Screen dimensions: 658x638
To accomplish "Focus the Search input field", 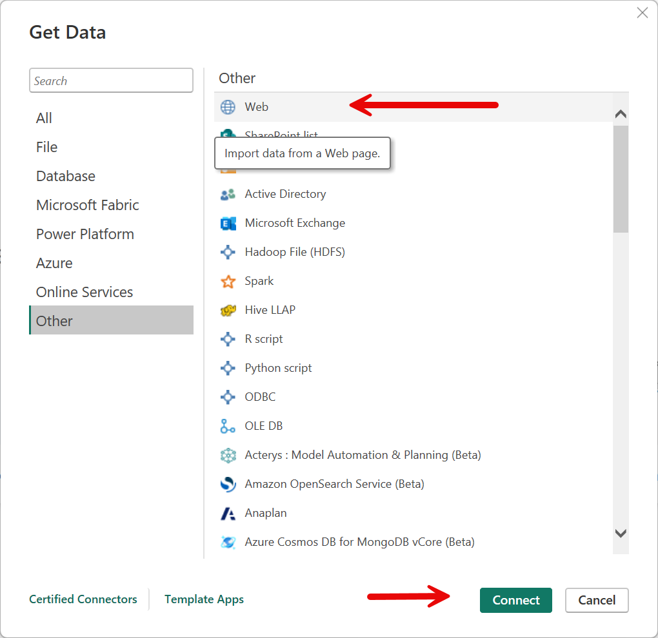I will click(111, 81).
